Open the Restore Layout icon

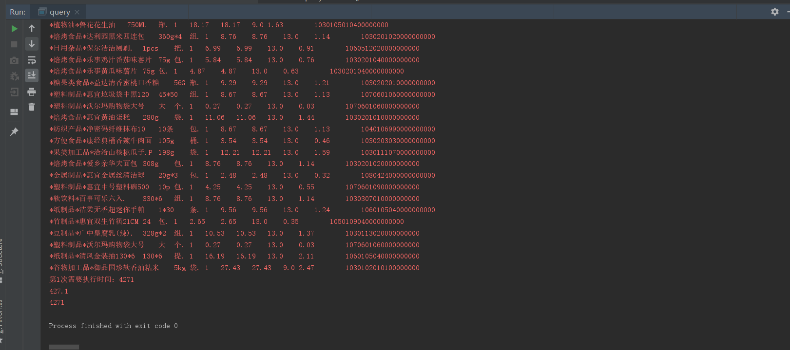[14, 112]
